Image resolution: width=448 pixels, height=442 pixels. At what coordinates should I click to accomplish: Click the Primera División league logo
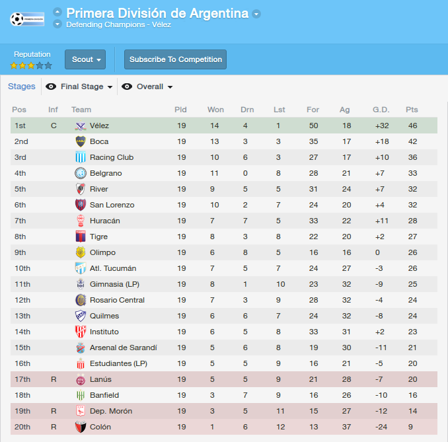(27, 19)
